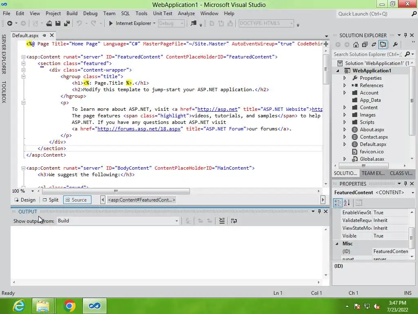Switch to Team Explorer tab
Viewport: 418px width, 314px height.
[x=373, y=173]
